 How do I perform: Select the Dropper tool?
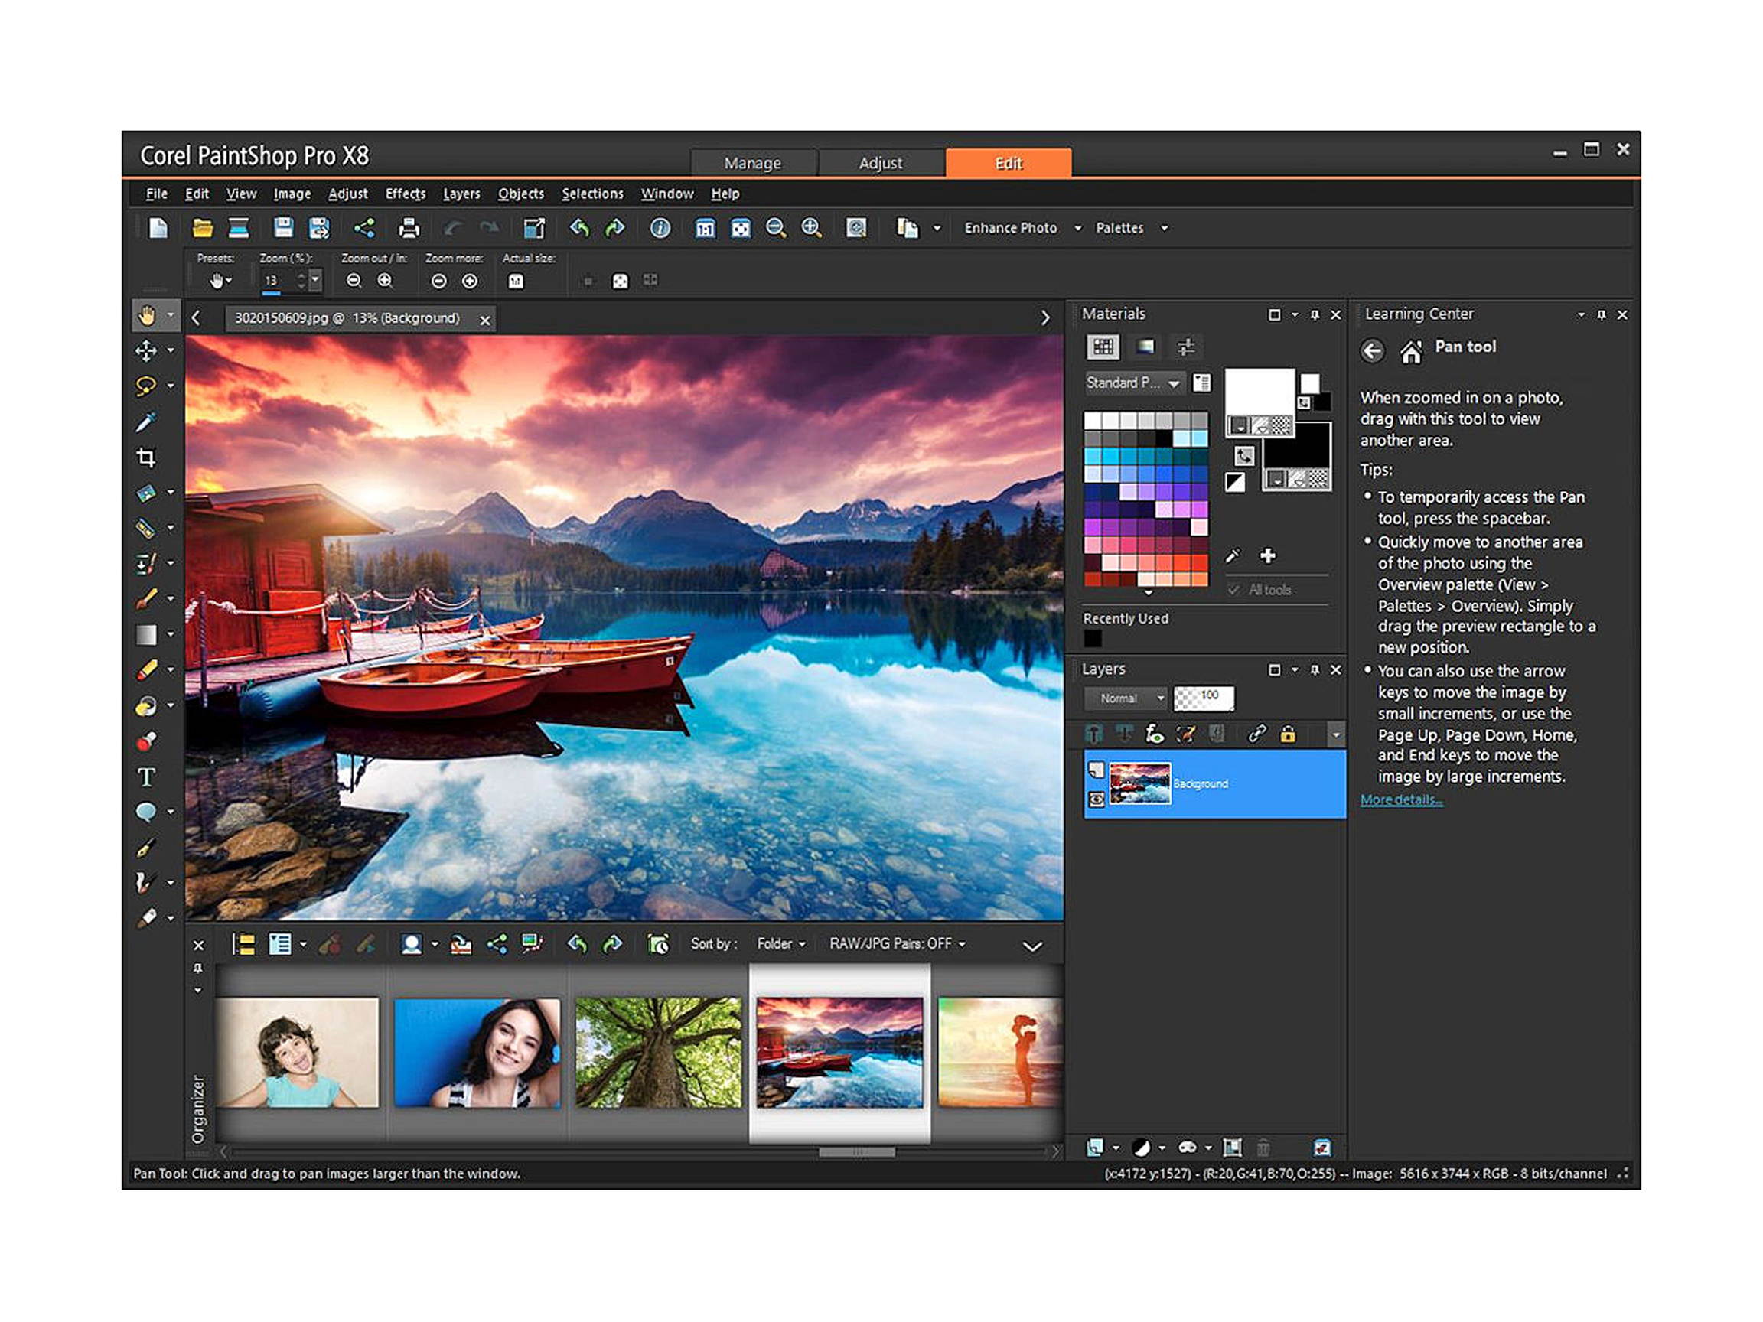pos(148,422)
